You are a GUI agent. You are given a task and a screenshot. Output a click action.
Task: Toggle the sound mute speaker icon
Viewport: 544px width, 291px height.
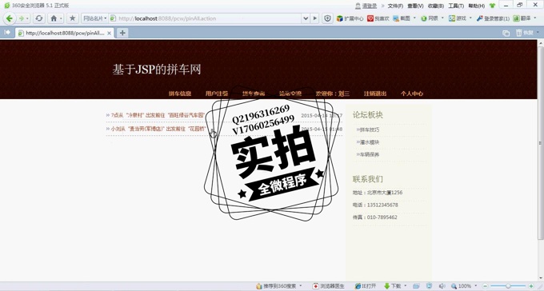click(442, 286)
